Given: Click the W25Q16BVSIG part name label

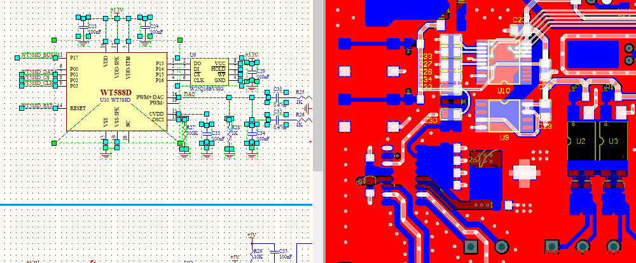Looking at the screenshot, I should coord(207,88).
